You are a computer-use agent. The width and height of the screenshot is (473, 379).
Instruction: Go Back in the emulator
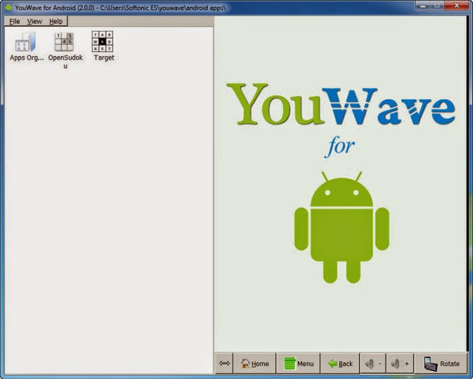click(x=340, y=363)
